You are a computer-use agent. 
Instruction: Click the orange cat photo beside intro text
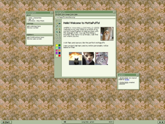pyautogui.click(x=107, y=34)
